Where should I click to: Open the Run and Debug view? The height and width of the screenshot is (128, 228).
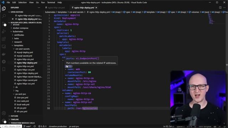tap(4, 31)
